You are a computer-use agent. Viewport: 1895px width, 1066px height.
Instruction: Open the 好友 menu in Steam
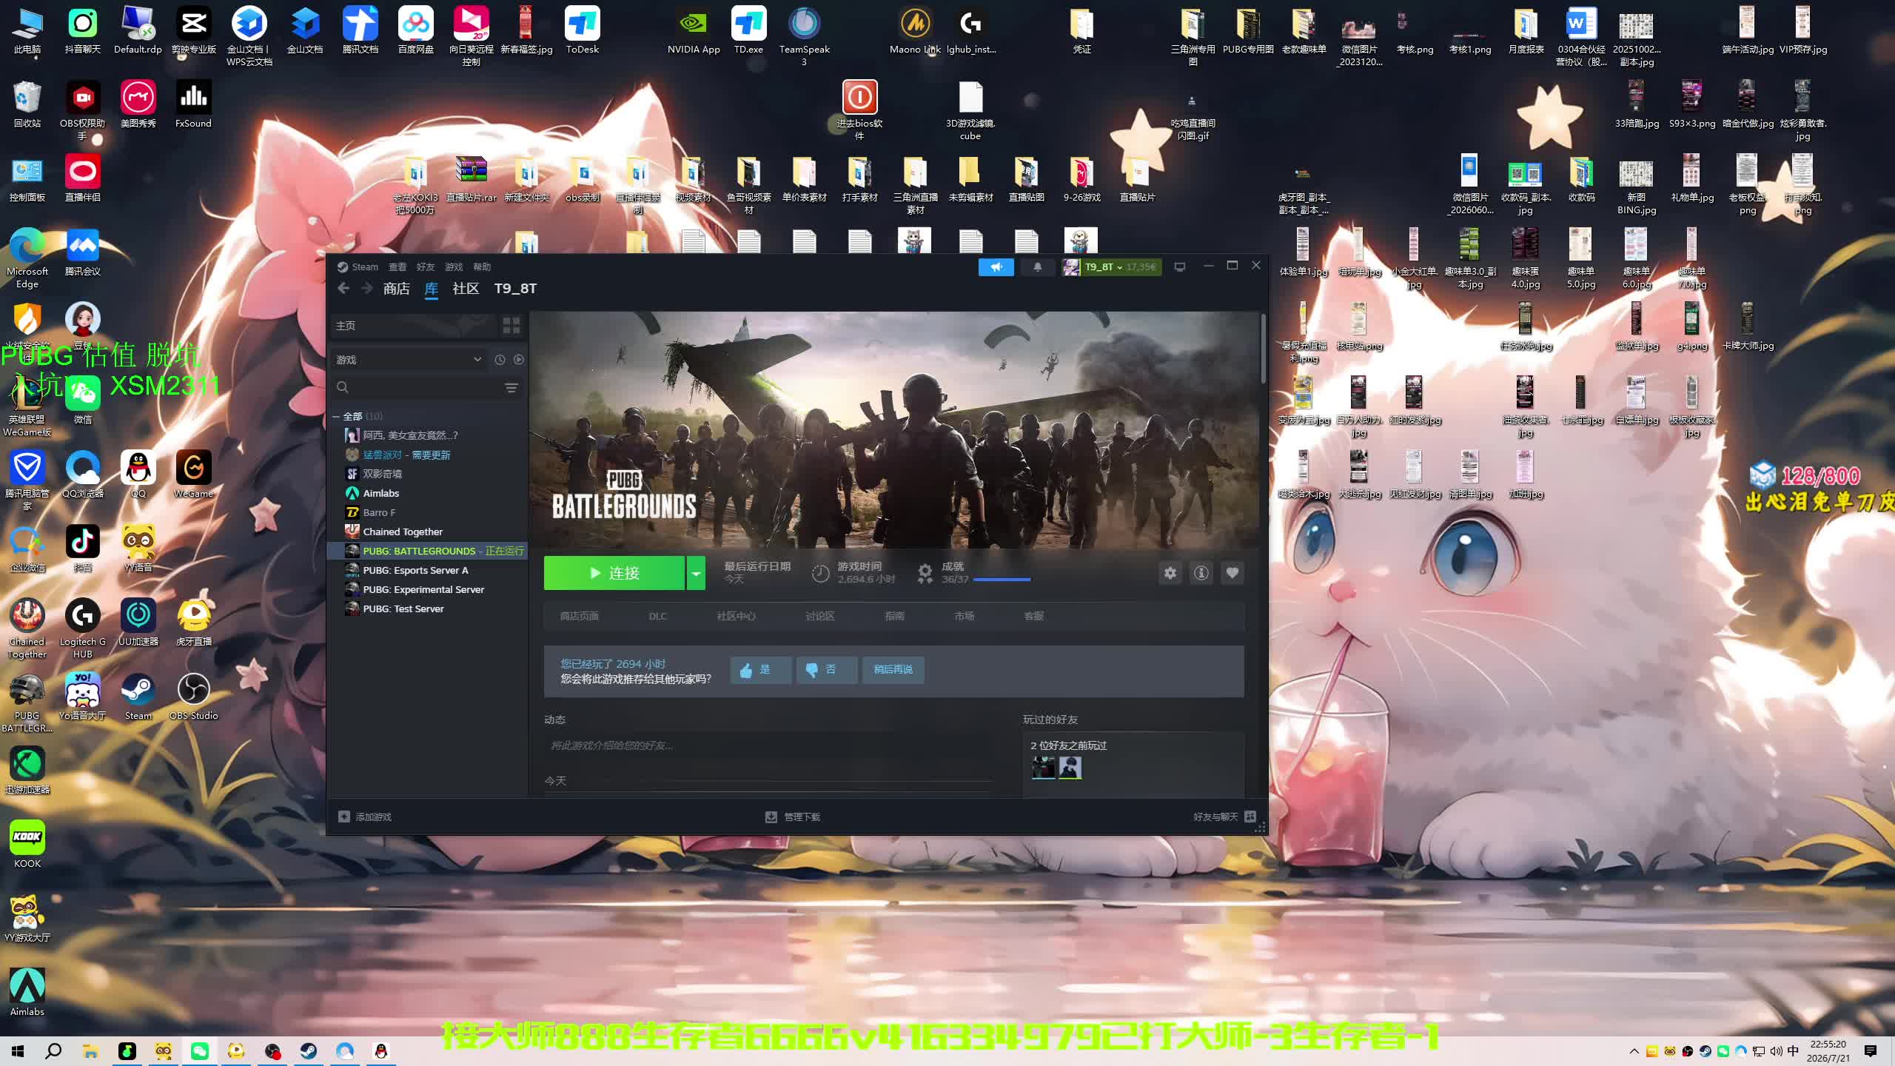426,267
